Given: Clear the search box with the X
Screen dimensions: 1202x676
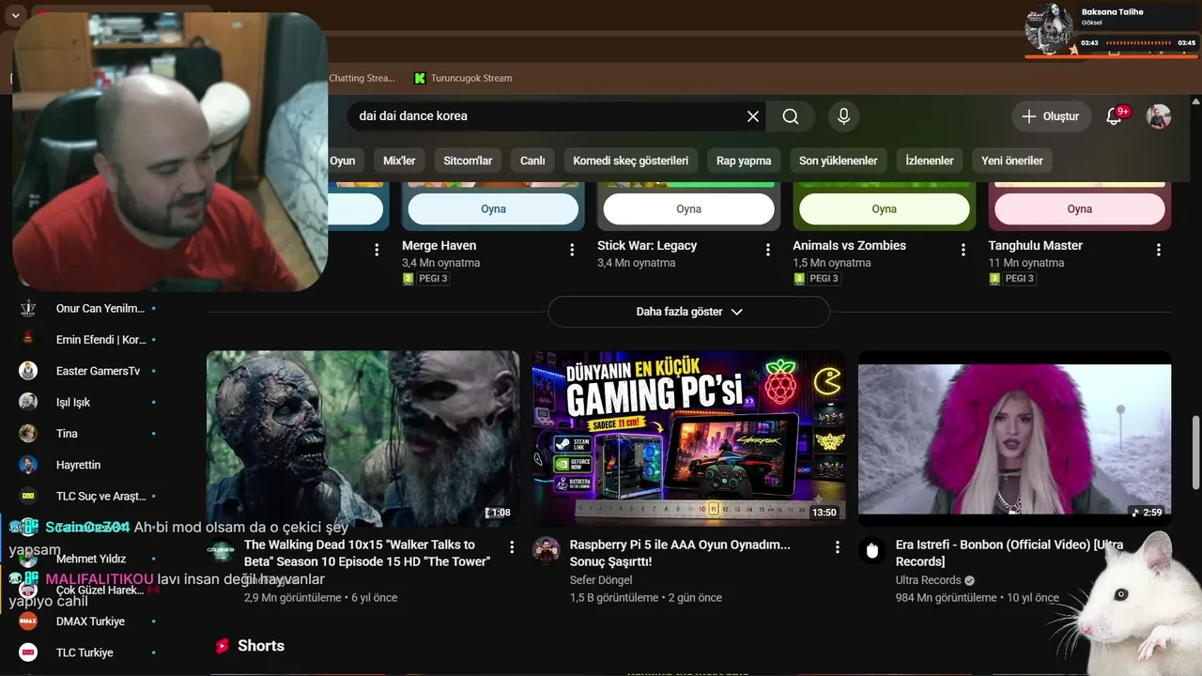Looking at the screenshot, I should (753, 116).
